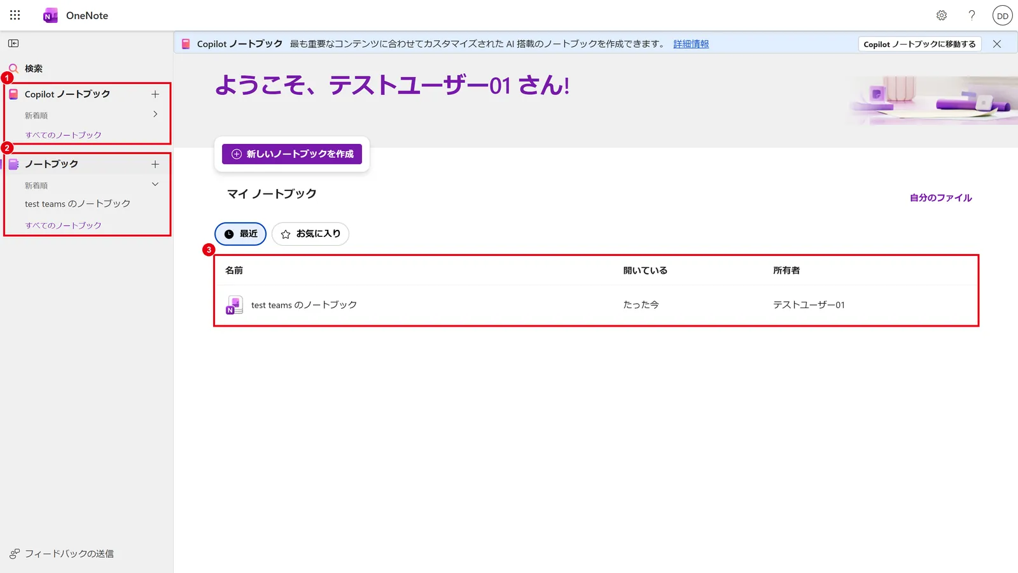
Task: Click the マイ ノートブック heading
Action: click(272, 194)
